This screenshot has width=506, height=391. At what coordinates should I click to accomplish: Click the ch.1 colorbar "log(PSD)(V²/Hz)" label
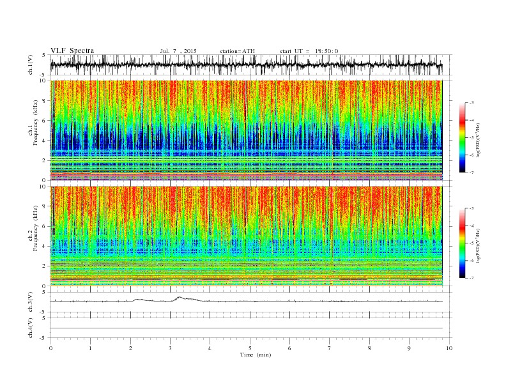click(478, 139)
